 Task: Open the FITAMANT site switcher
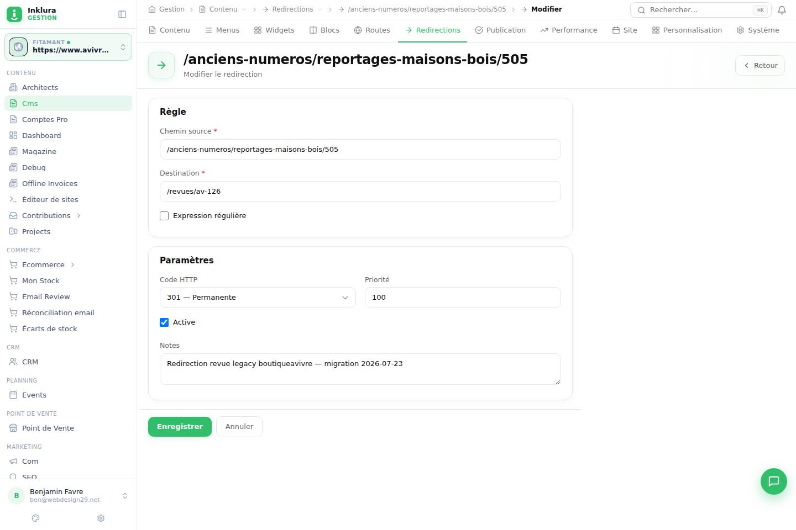(69, 47)
